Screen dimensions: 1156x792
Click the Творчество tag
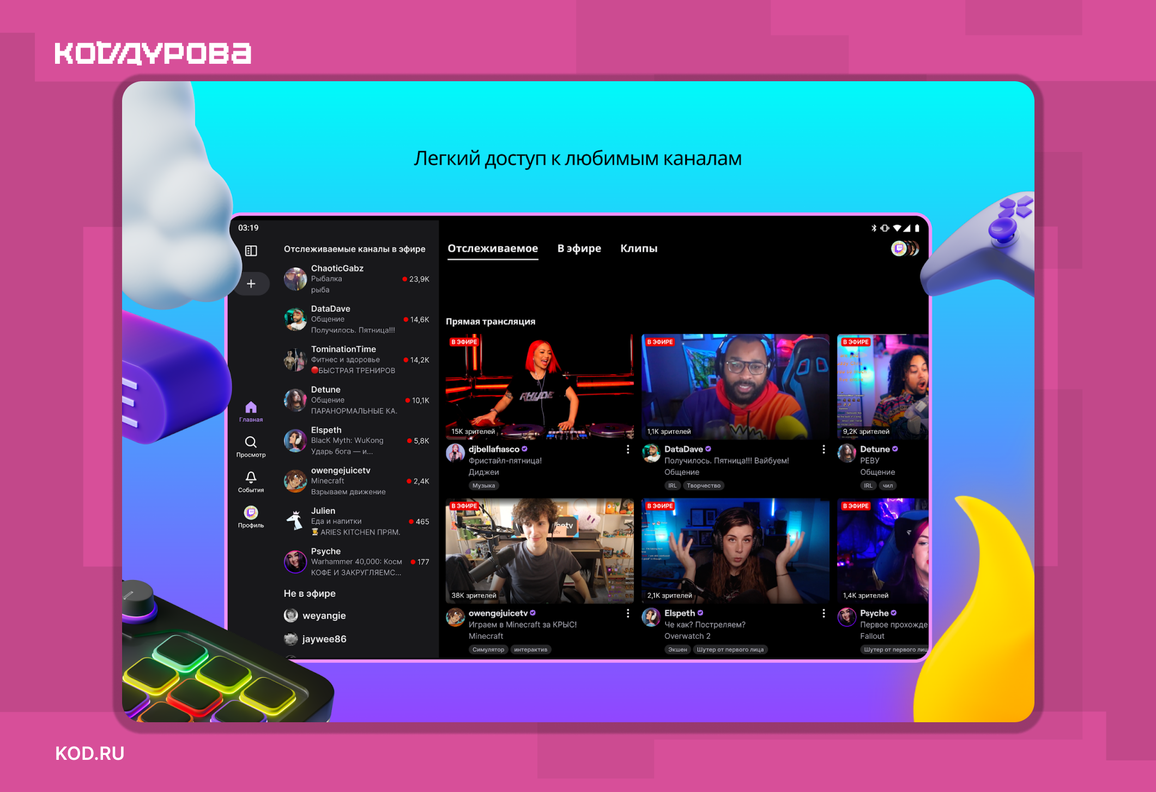[x=704, y=486]
